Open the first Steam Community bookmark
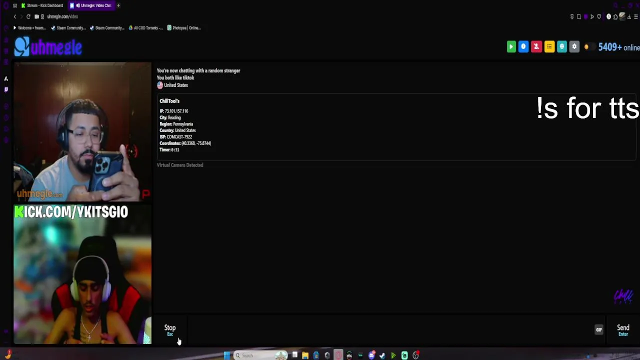Image resolution: width=640 pixels, height=360 pixels. (x=68, y=28)
